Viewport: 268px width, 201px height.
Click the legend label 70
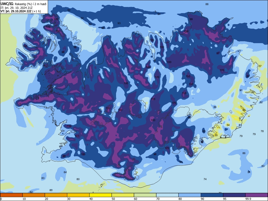158,199
